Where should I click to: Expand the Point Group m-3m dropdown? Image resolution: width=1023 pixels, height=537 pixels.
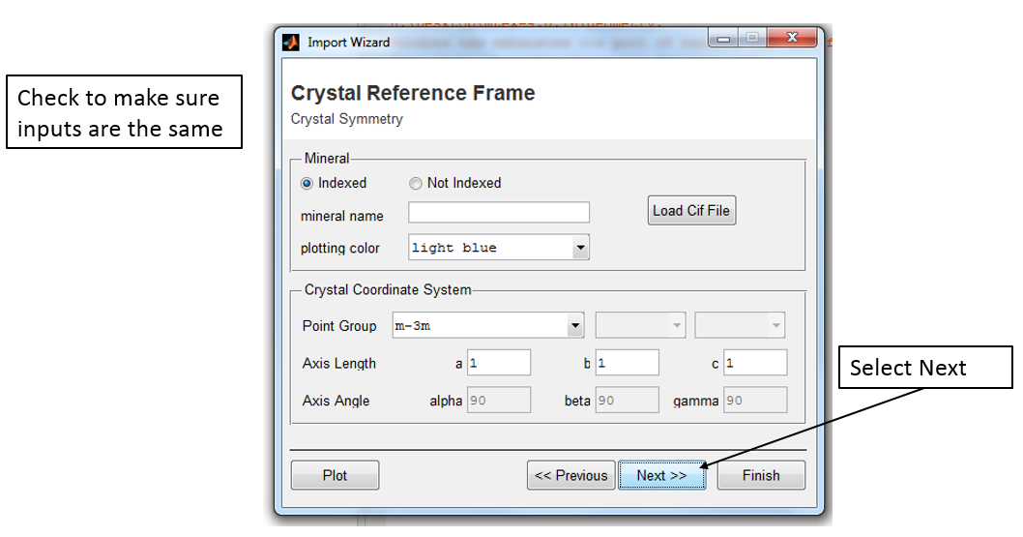pyautogui.click(x=575, y=326)
